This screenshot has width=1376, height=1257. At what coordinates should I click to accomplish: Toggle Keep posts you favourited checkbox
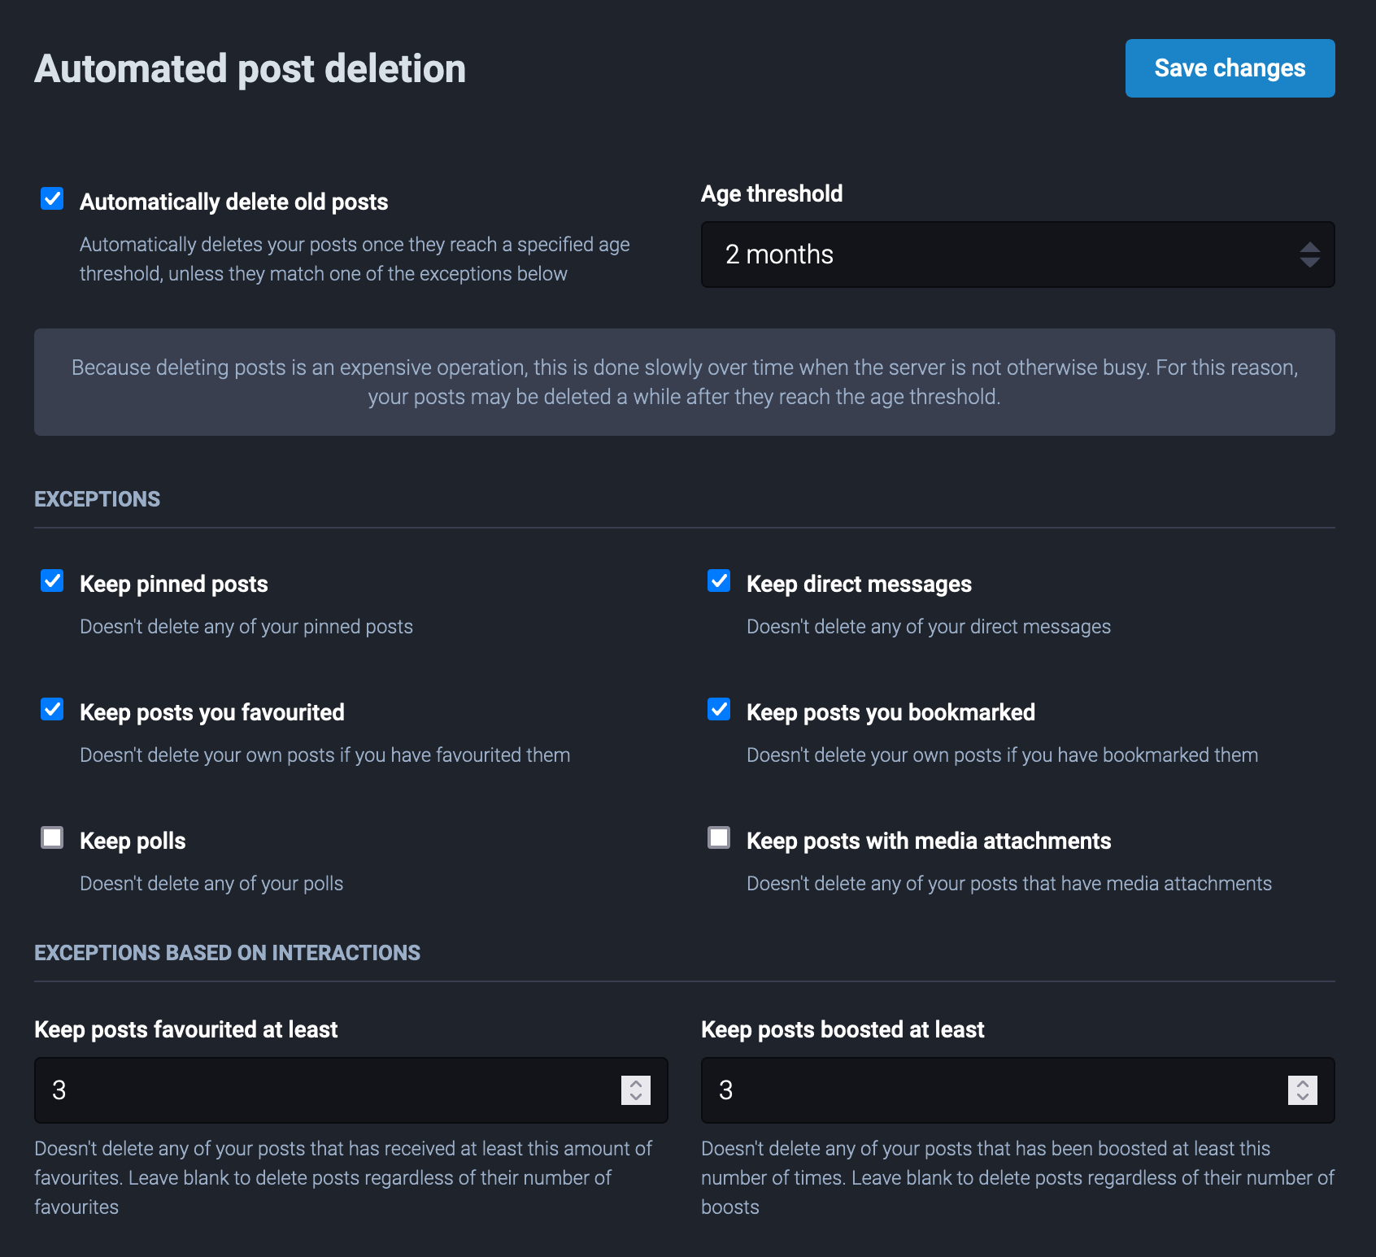(x=52, y=709)
